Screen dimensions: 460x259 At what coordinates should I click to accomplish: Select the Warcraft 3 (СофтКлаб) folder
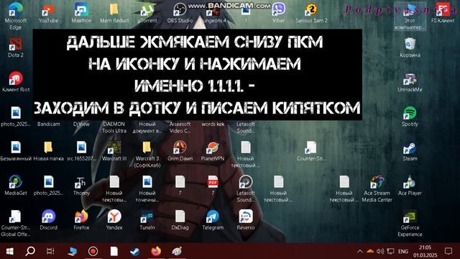(147, 155)
